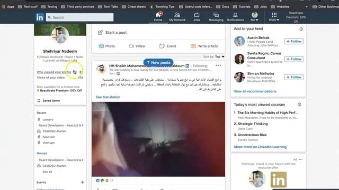Open the LinkedIn home logo
This screenshot has width=339, height=190.
(40, 17)
